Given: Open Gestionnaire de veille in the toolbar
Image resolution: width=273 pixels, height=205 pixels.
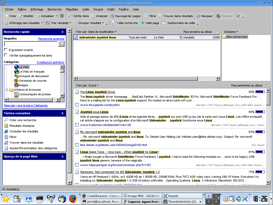Looking at the screenshot, I should [179, 23].
